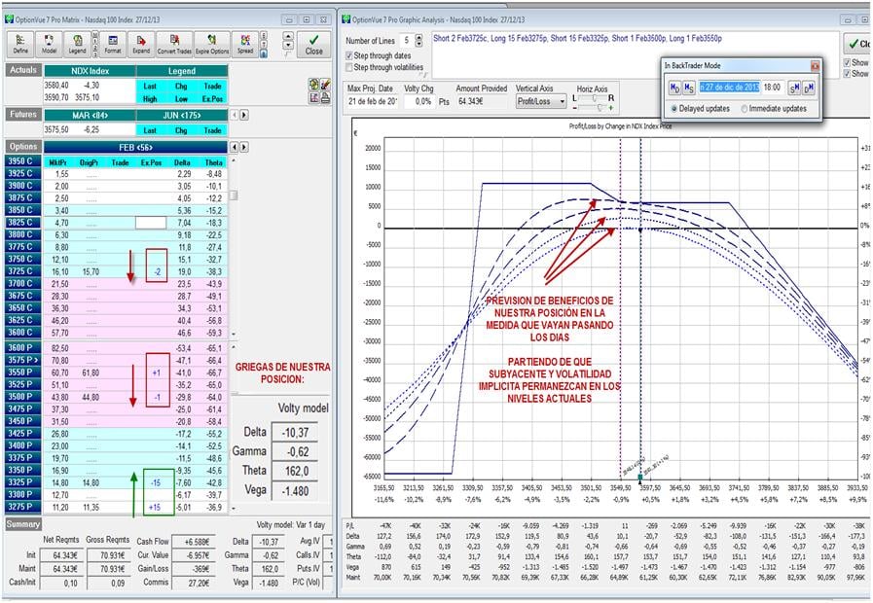Screen dimensions: 873x603
Task: Click the Legend toolbar icon
Action: [78, 44]
